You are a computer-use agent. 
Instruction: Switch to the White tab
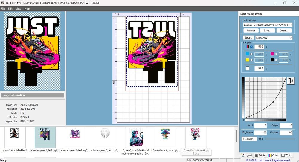pos(287,155)
